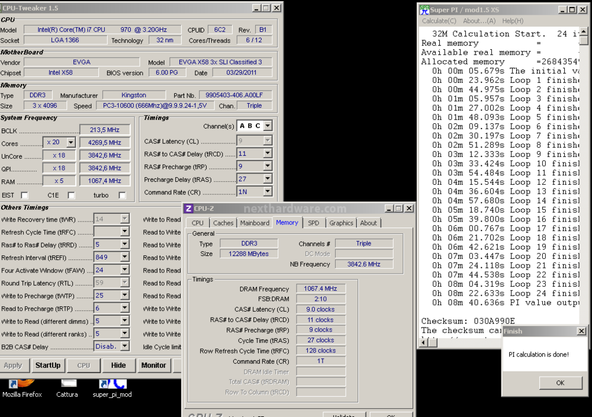Click the Kingston manufacturer field
Image resolution: width=592 pixels, height=417 pixels.
click(x=134, y=95)
